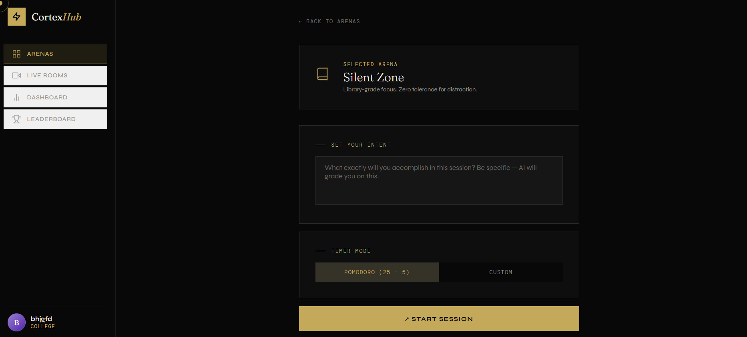Open the Leaderboard page
Image resolution: width=747 pixels, height=337 pixels.
[x=55, y=119]
